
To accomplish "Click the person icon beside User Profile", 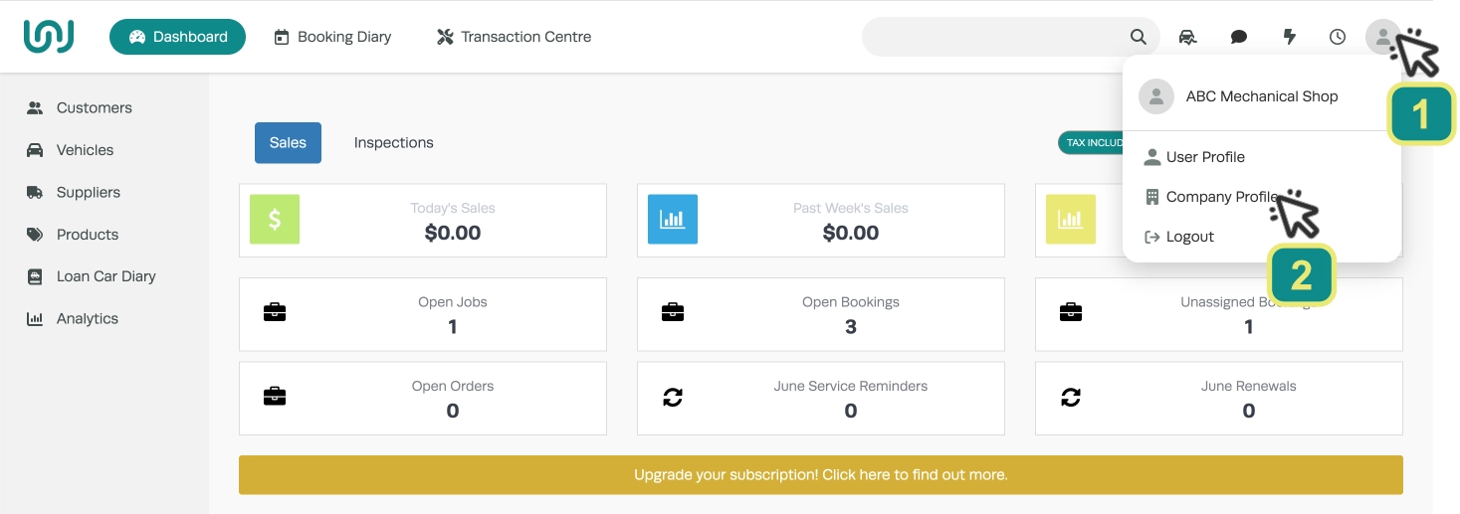I will click(x=1152, y=157).
